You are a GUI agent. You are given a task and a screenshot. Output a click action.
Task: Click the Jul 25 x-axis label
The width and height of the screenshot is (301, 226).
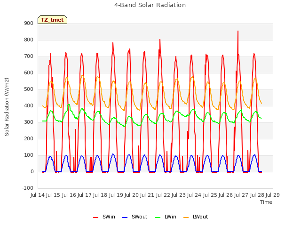pyautogui.click(x=210, y=195)
